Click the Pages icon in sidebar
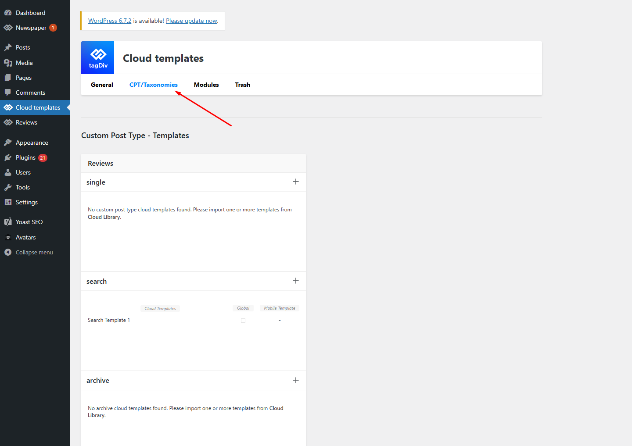The width and height of the screenshot is (632, 446). 8,78
